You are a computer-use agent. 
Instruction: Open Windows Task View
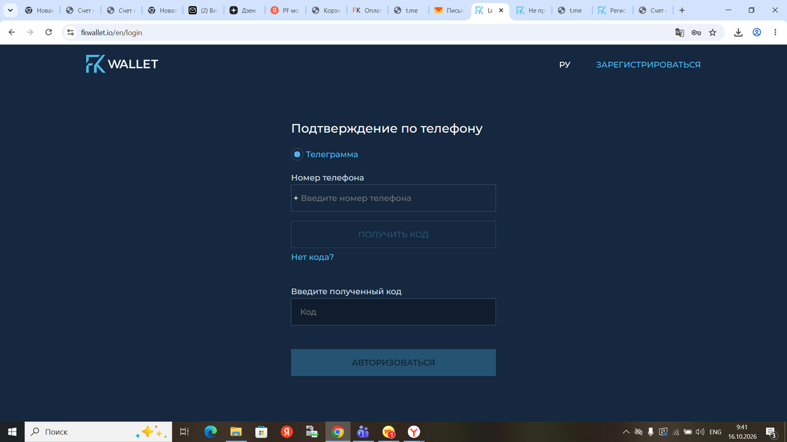pos(184,432)
